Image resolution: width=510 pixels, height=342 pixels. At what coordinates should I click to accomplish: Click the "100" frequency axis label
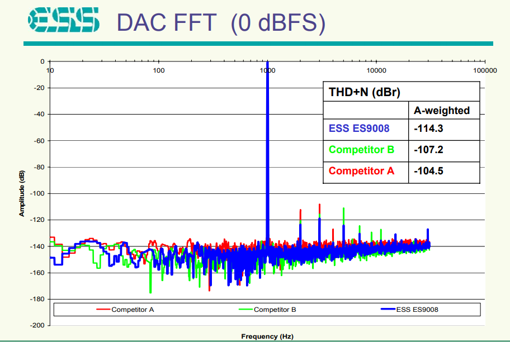[x=159, y=70]
